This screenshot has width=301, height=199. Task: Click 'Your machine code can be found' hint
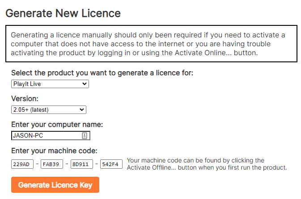coord(195,160)
